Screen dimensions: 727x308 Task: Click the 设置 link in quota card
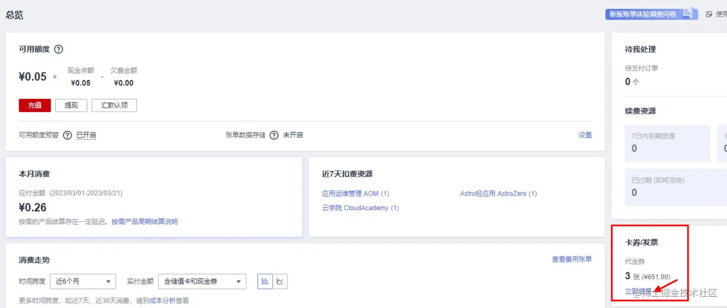[585, 135]
